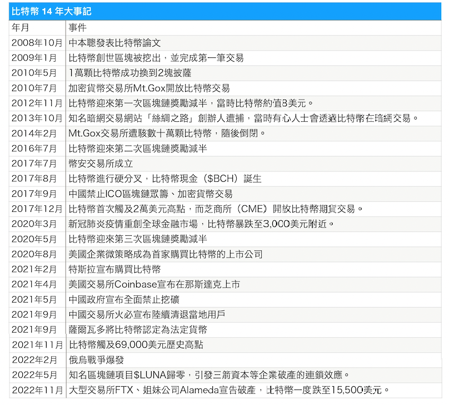Select the 事件 column header
The height and width of the screenshot is (405, 449).
tap(77, 28)
